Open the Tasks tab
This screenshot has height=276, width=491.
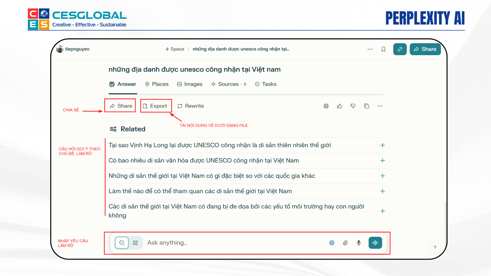pyautogui.click(x=266, y=84)
